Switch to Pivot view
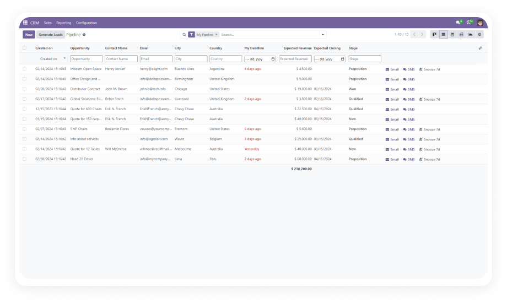The height and width of the screenshot is (303, 507). coord(461,34)
